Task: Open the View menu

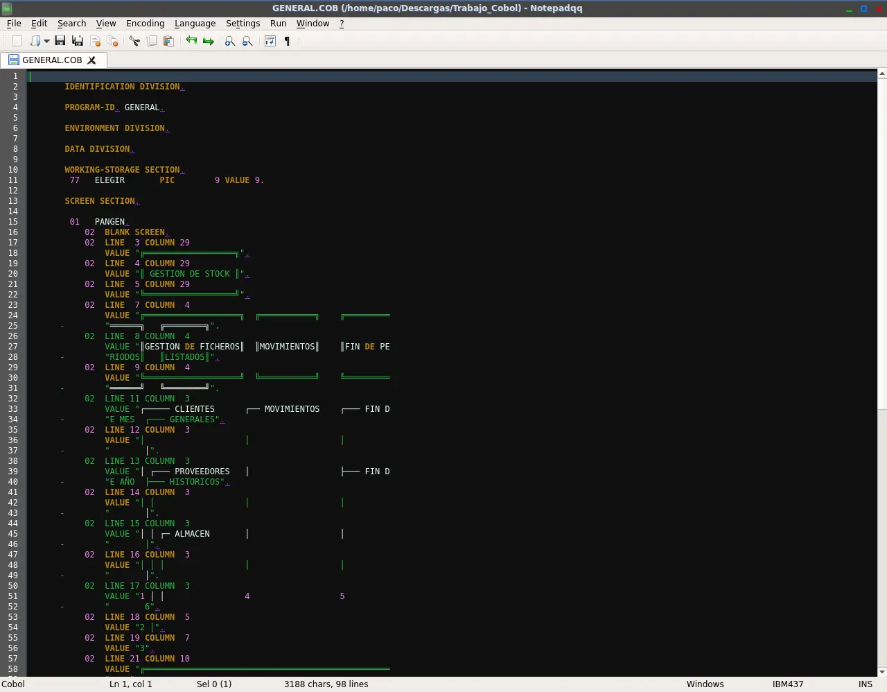Action: [x=106, y=23]
